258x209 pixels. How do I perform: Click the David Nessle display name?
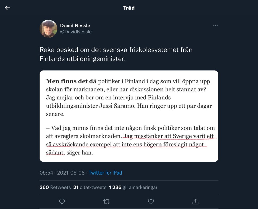click(75, 26)
